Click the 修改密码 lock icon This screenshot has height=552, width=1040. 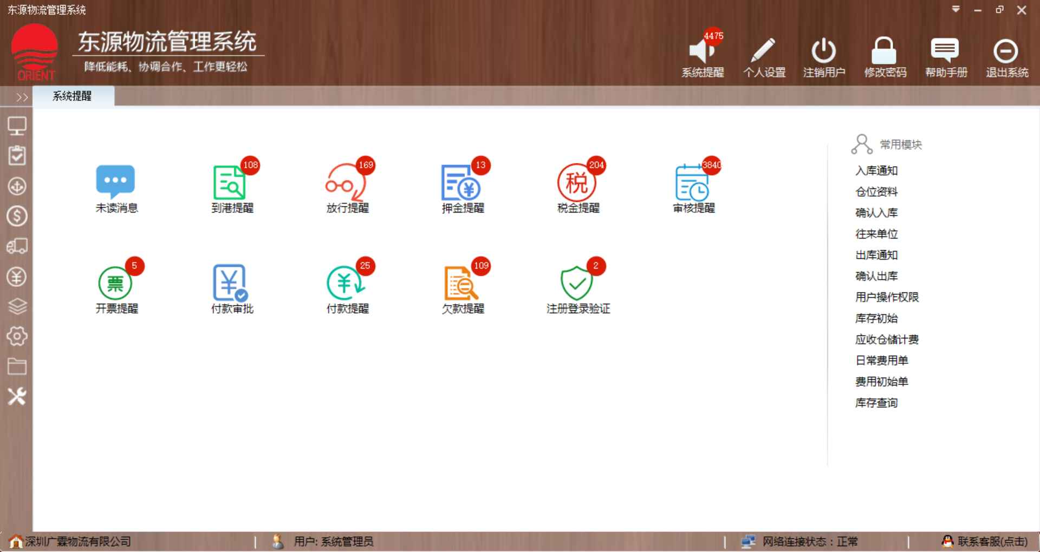pos(884,51)
